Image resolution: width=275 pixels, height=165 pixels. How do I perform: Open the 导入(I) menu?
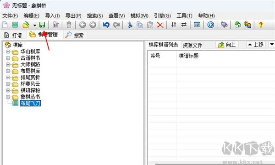[x=52, y=15]
